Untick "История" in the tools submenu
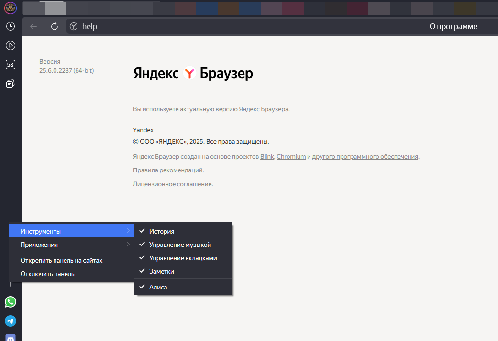 183,231
